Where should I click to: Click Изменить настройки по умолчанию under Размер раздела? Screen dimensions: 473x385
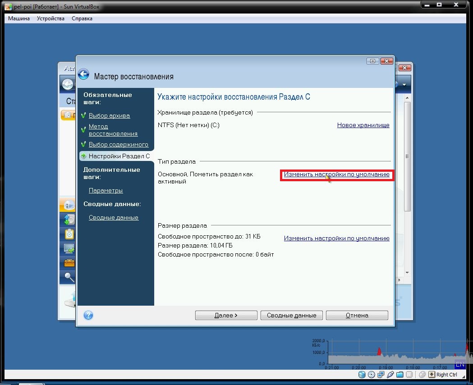point(337,238)
